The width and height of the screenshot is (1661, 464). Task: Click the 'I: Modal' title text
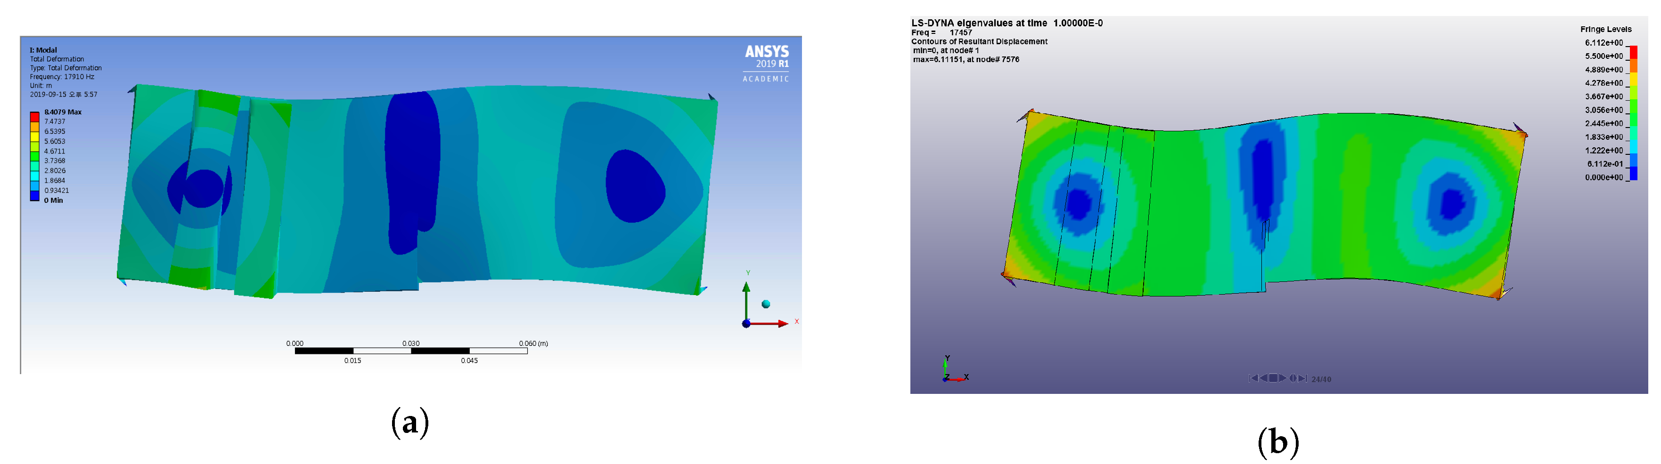pos(43,50)
